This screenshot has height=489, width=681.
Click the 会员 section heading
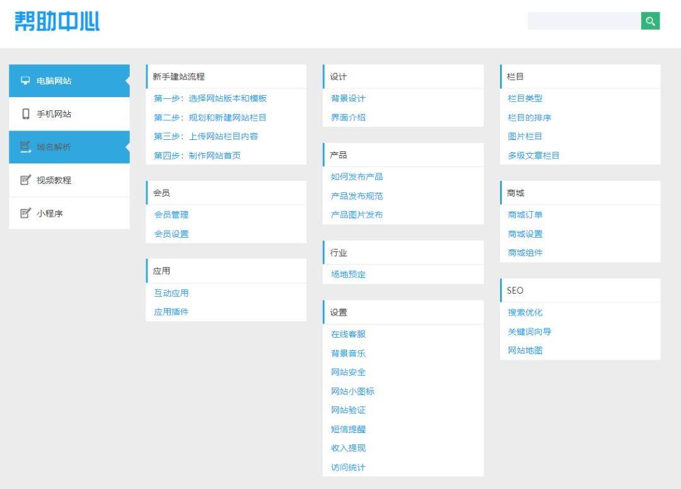coord(161,193)
